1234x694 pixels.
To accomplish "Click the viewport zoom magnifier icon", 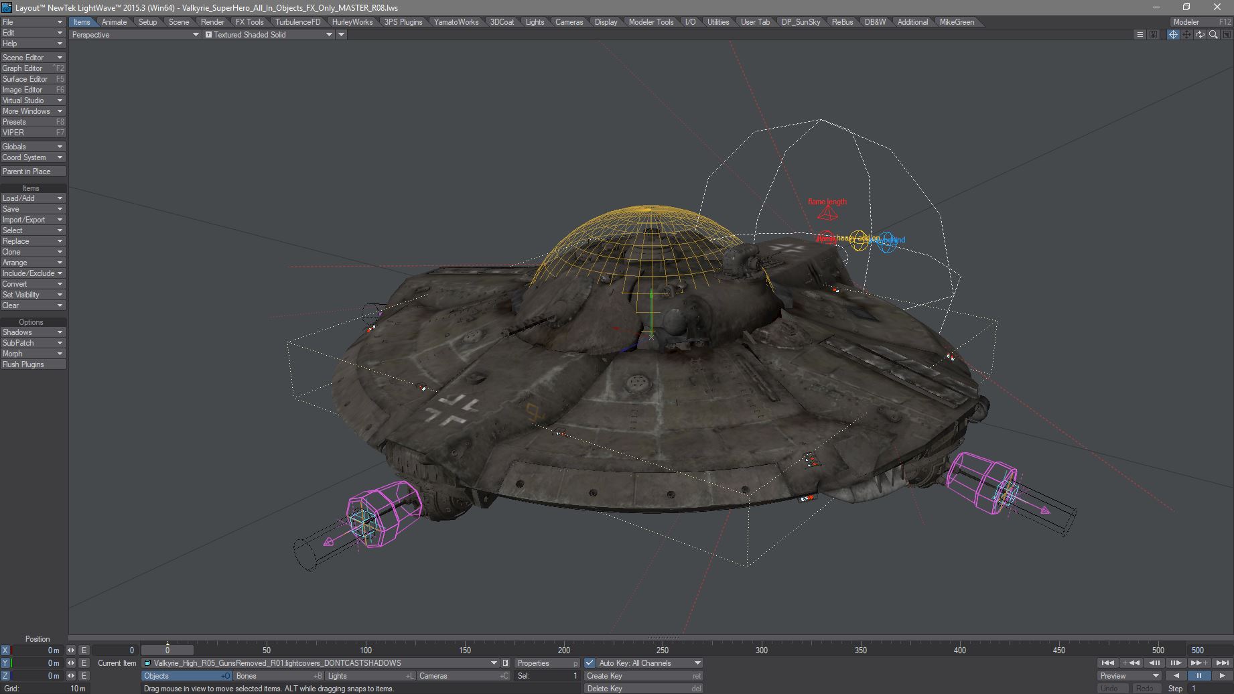I will [x=1213, y=35].
